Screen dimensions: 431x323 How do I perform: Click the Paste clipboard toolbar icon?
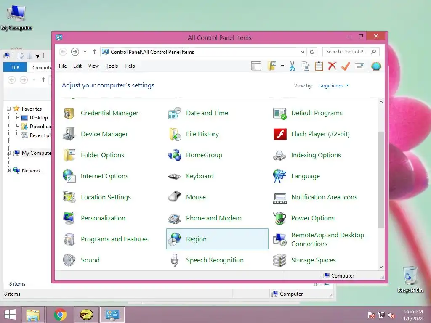319,66
